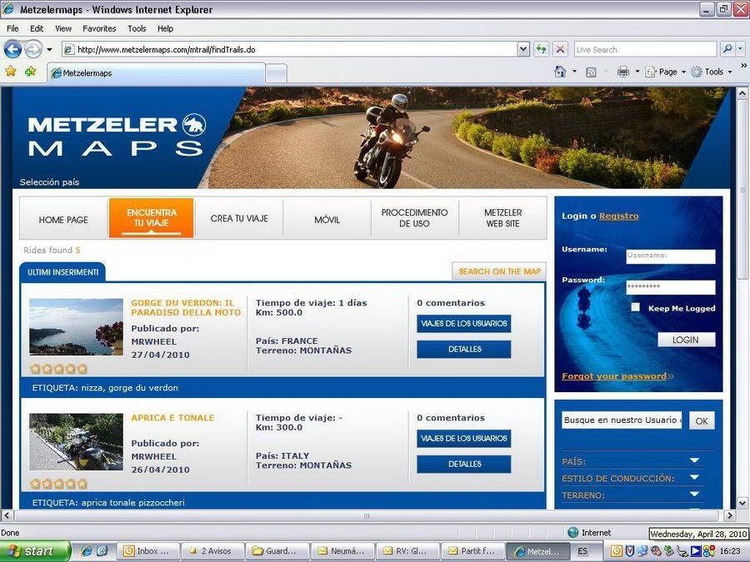This screenshot has height=562, width=750.
Task: Switch to the MÓVIL tab
Action: point(327,220)
